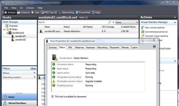Click the Networking toolbar item
179x106 pixels.
pyautogui.click(x=66, y=13)
